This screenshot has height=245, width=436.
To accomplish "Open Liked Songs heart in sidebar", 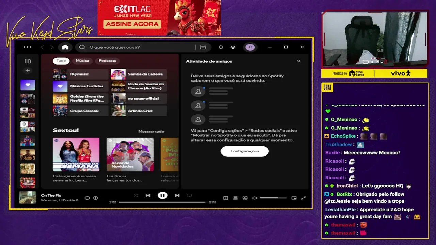I will click(x=28, y=85).
